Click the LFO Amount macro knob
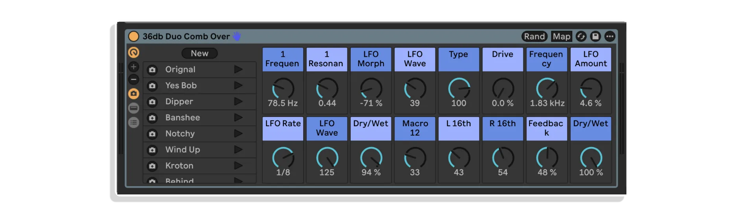The height and width of the screenshot is (216, 755). 591,89
